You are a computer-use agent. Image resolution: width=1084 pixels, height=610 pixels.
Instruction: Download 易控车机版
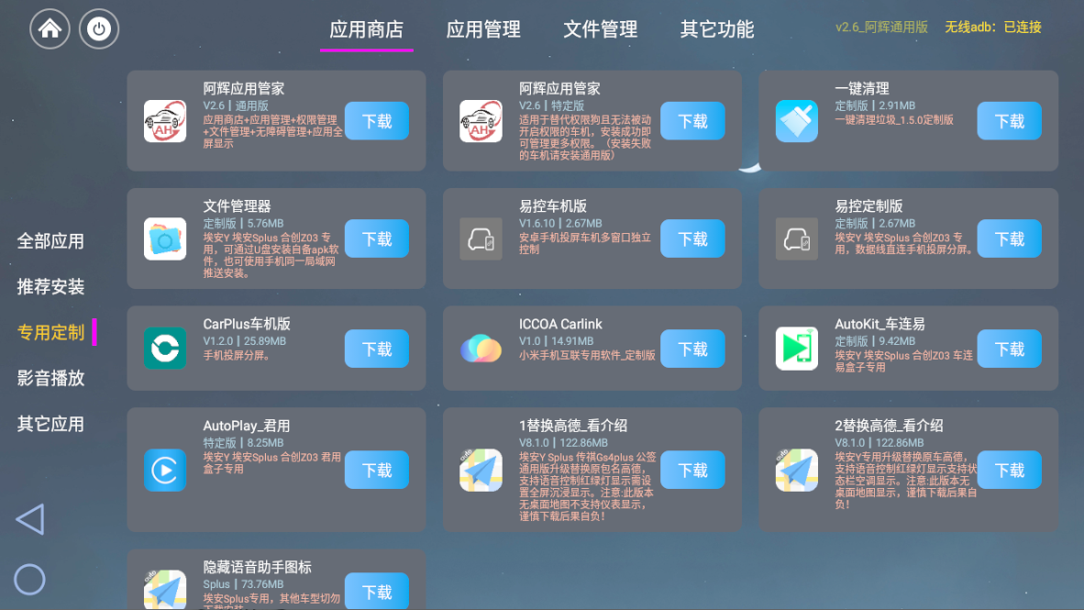pos(692,238)
